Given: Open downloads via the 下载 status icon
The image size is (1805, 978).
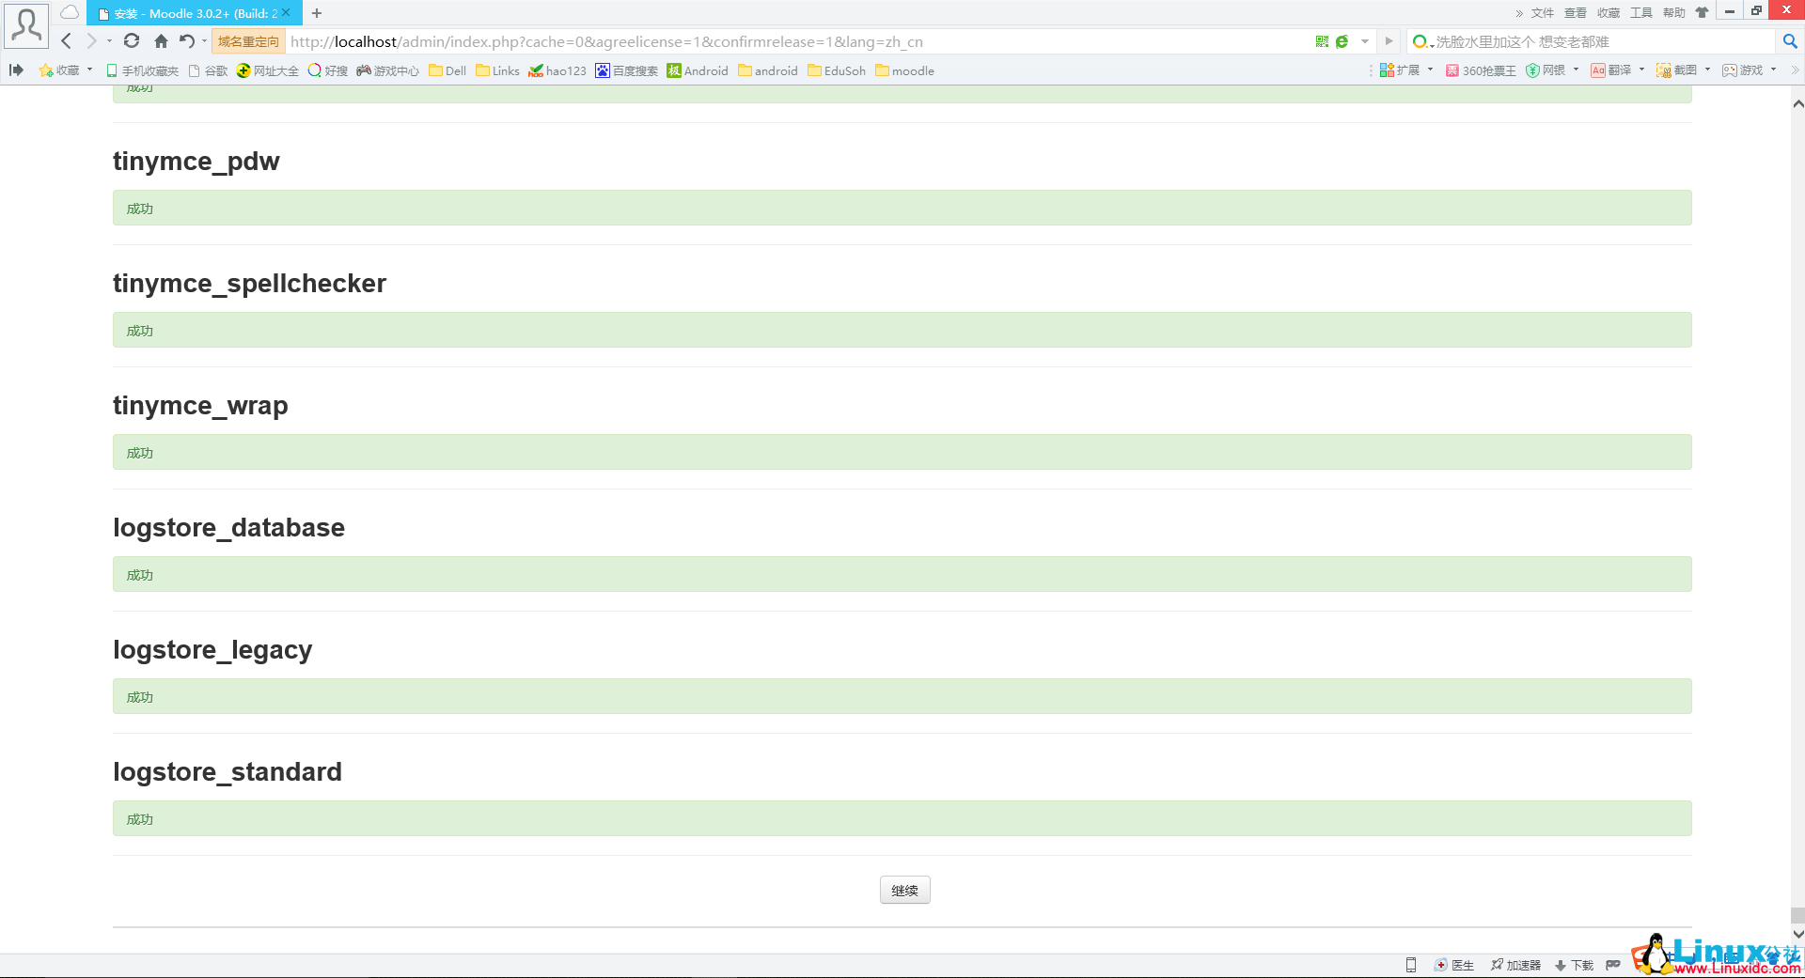Looking at the screenshot, I should point(1572,965).
